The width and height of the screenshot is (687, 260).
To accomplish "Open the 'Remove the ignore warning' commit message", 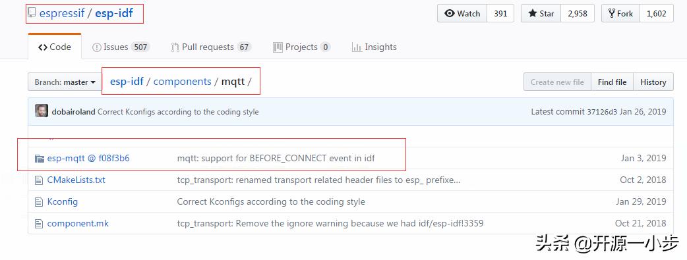I will pyautogui.click(x=330, y=223).
